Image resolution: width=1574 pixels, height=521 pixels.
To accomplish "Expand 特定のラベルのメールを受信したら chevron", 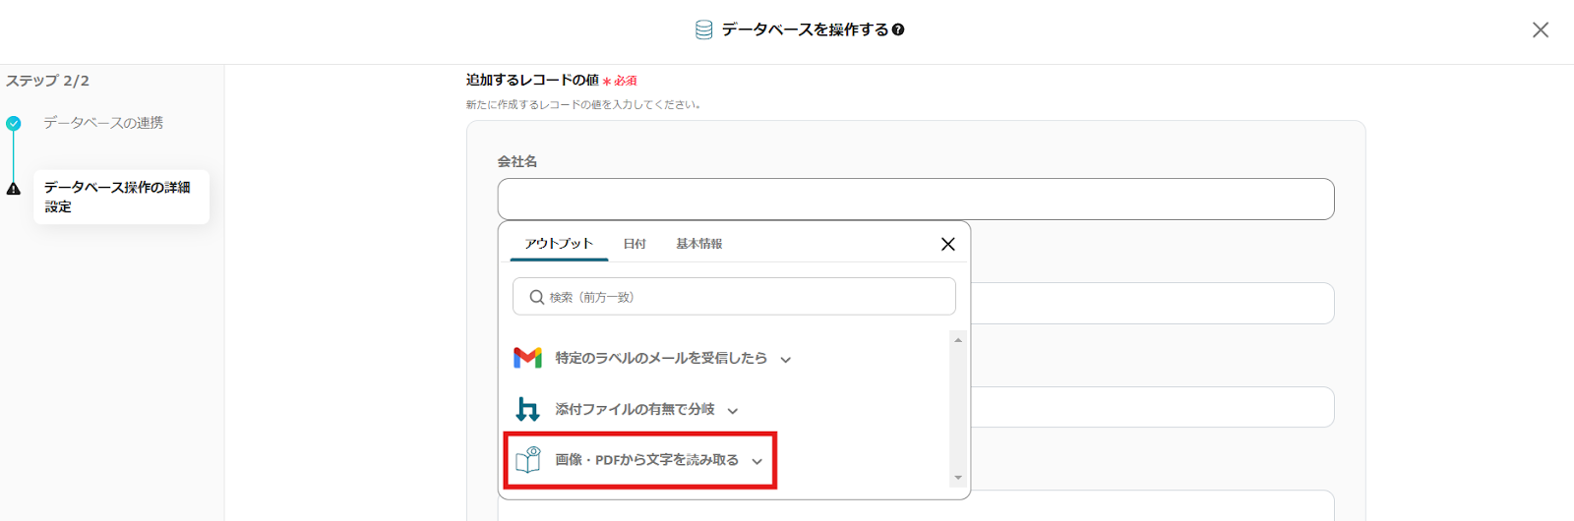I will pyautogui.click(x=786, y=360).
